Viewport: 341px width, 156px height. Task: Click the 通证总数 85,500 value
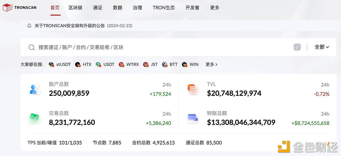(214, 143)
